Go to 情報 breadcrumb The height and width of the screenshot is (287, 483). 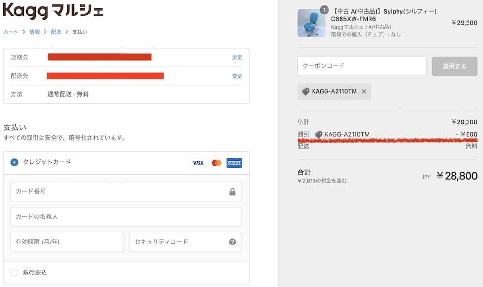pos(35,32)
